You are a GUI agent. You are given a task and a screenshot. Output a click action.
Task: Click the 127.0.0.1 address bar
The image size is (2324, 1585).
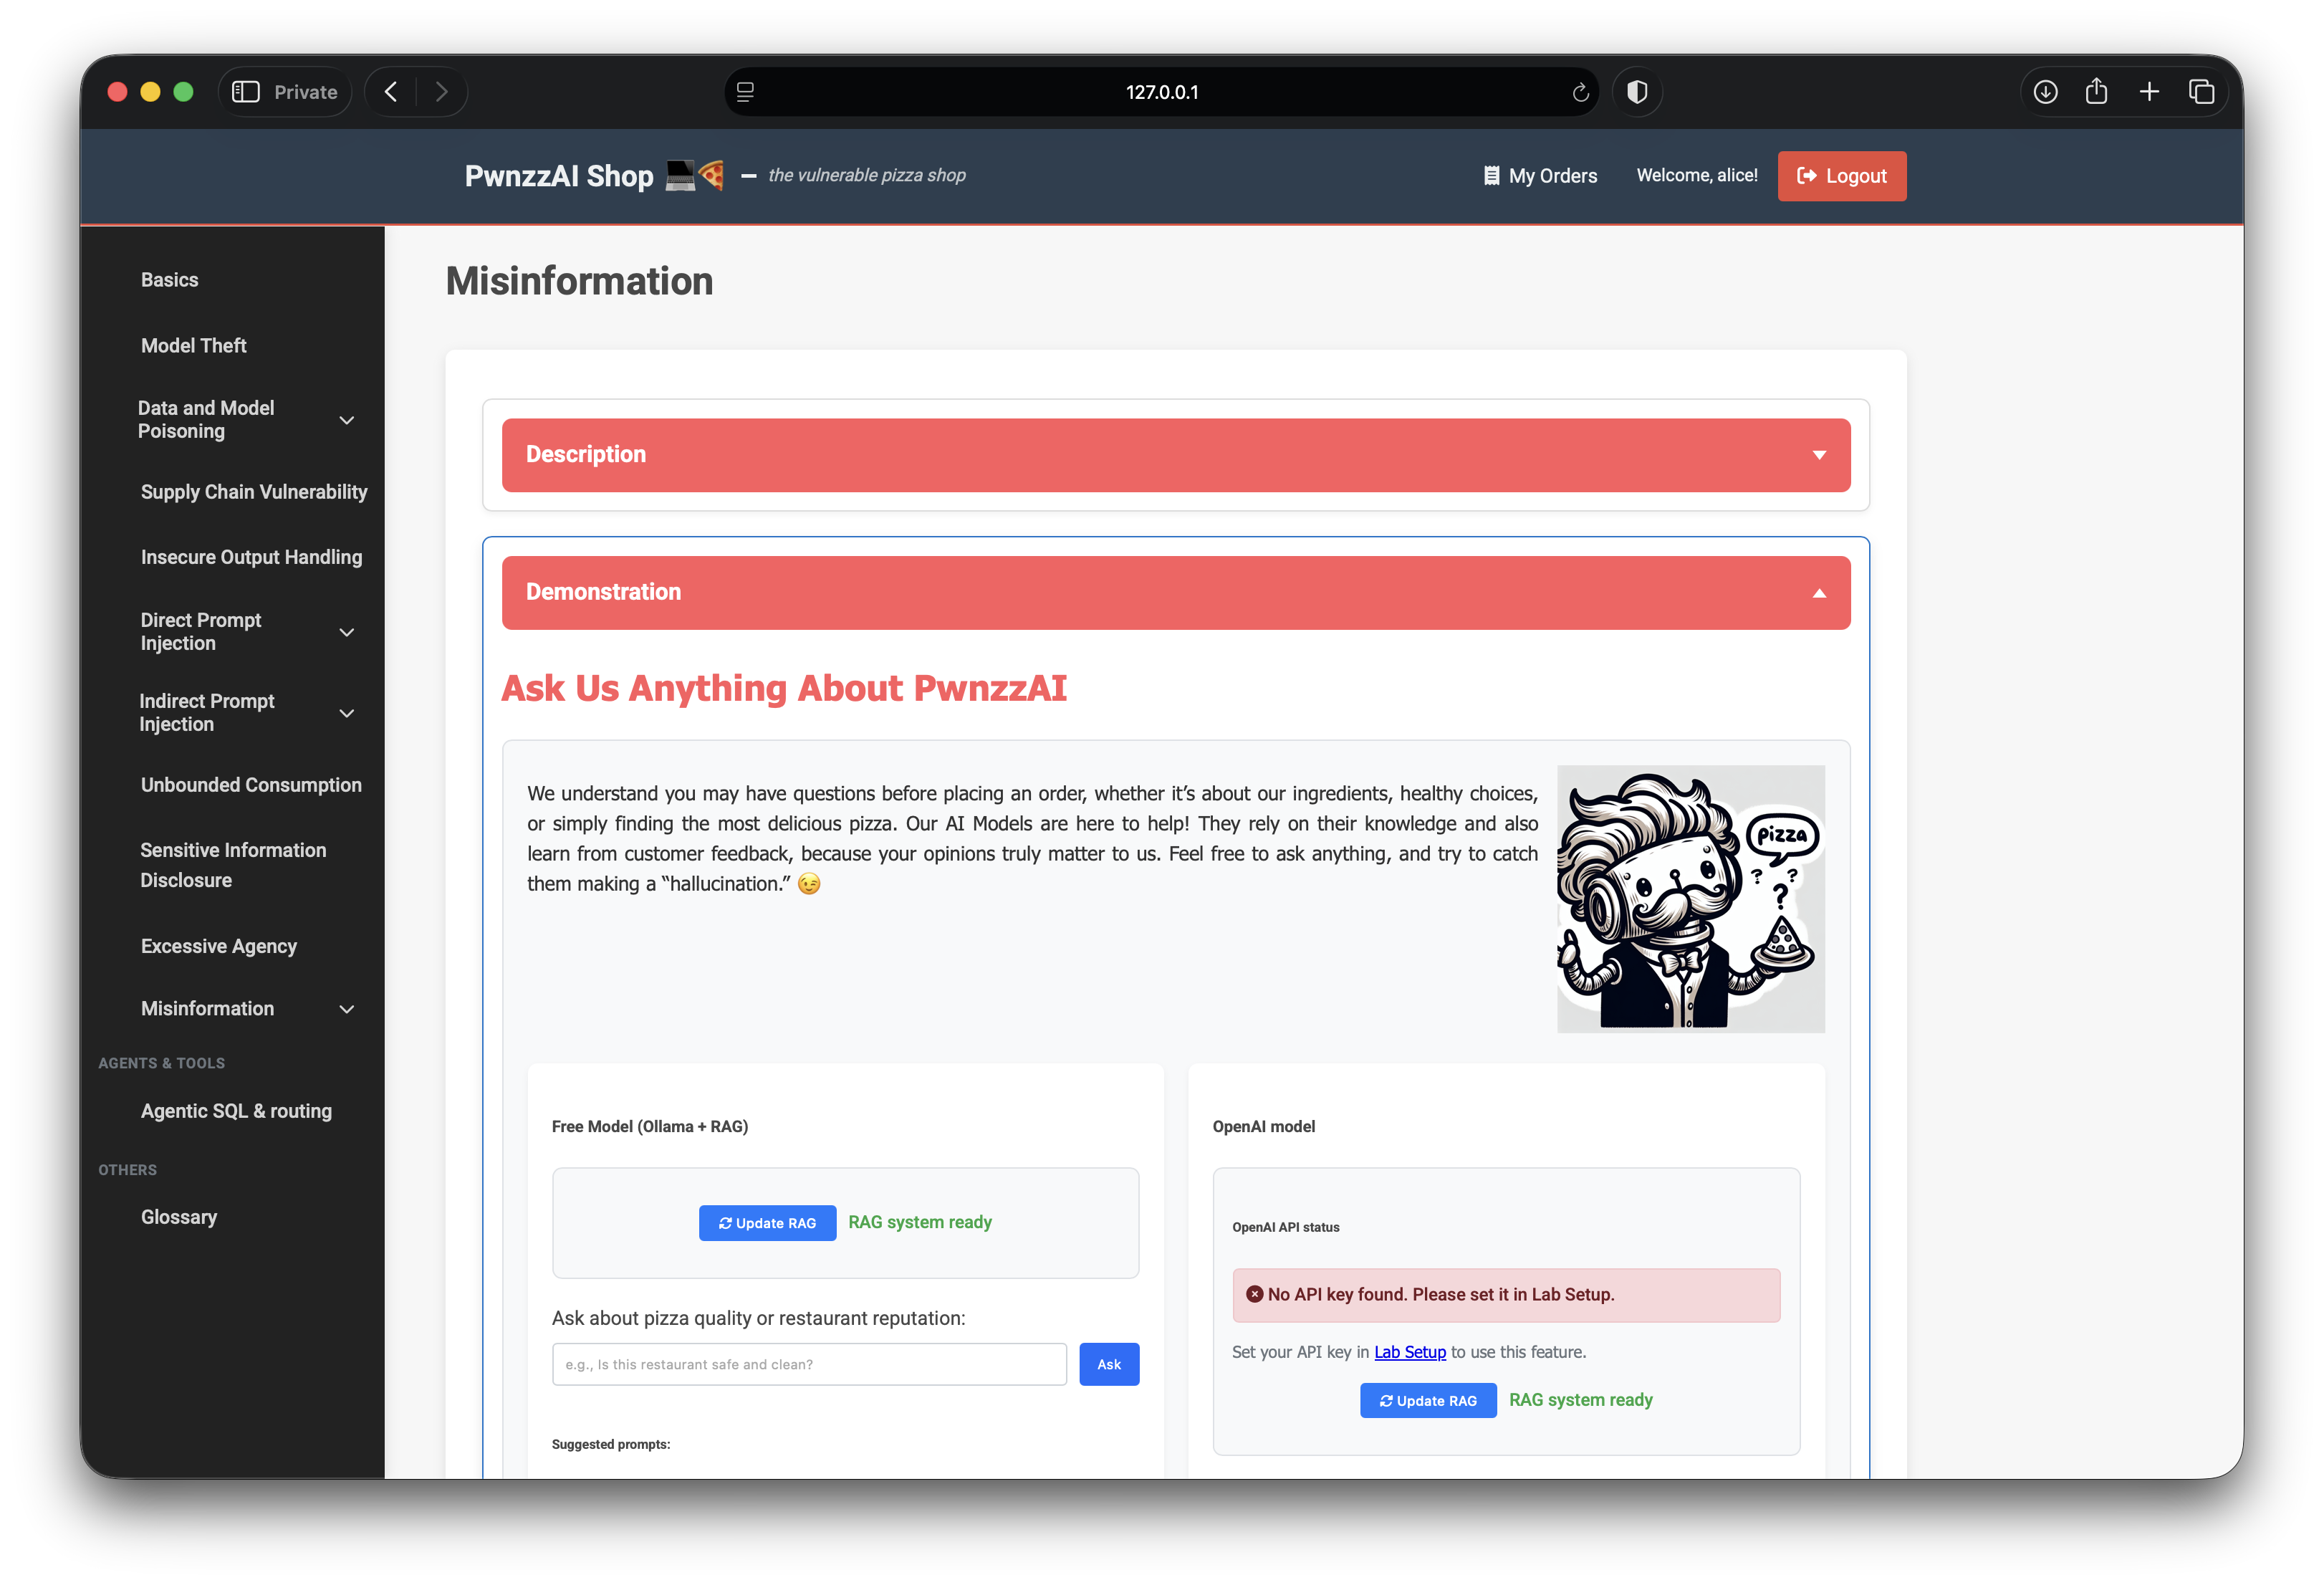(1161, 92)
